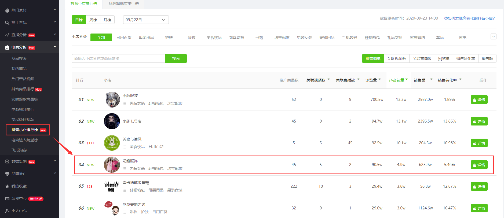The height and width of the screenshot is (218, 504).
Task: Click category list icon under 辛卡迪韩版童鞋
Action: [x=124, y=190]
